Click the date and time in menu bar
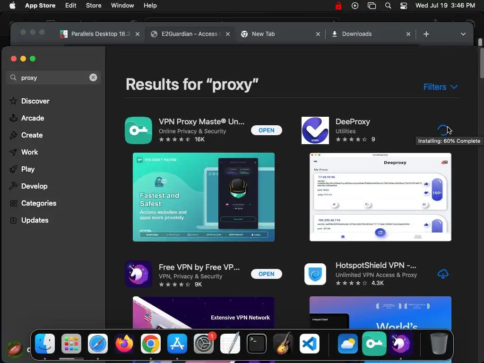Viewport: 484px width, 363px height. click(445, 6)
